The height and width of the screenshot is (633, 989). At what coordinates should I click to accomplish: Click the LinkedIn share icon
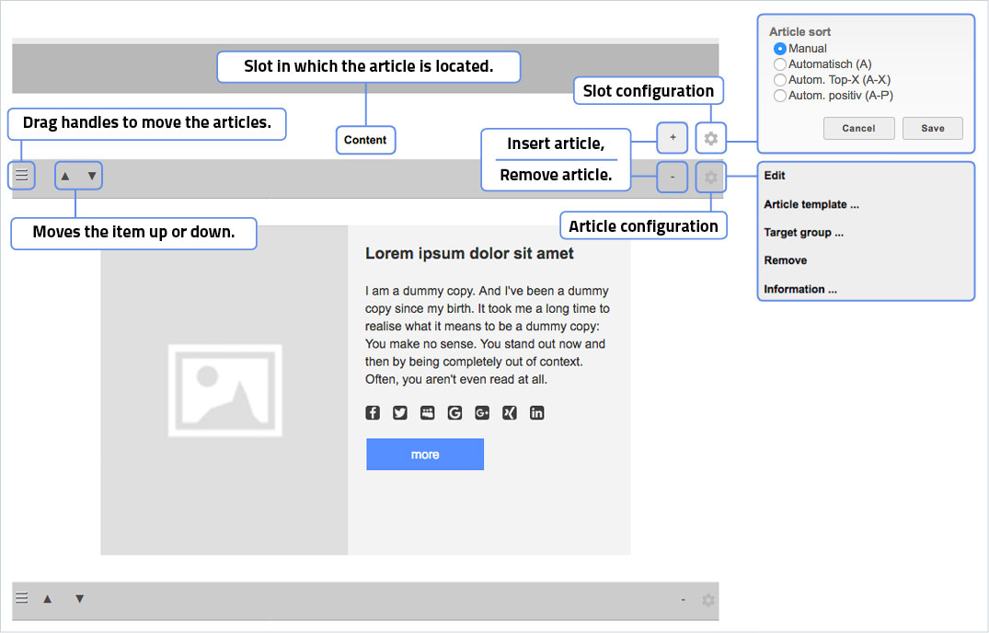coord(537,413)
